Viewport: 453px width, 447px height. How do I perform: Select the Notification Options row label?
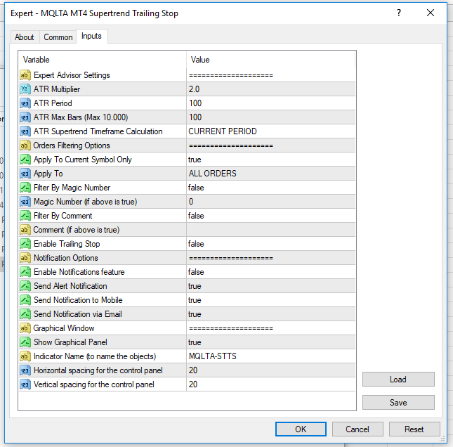tap(66, 258)
